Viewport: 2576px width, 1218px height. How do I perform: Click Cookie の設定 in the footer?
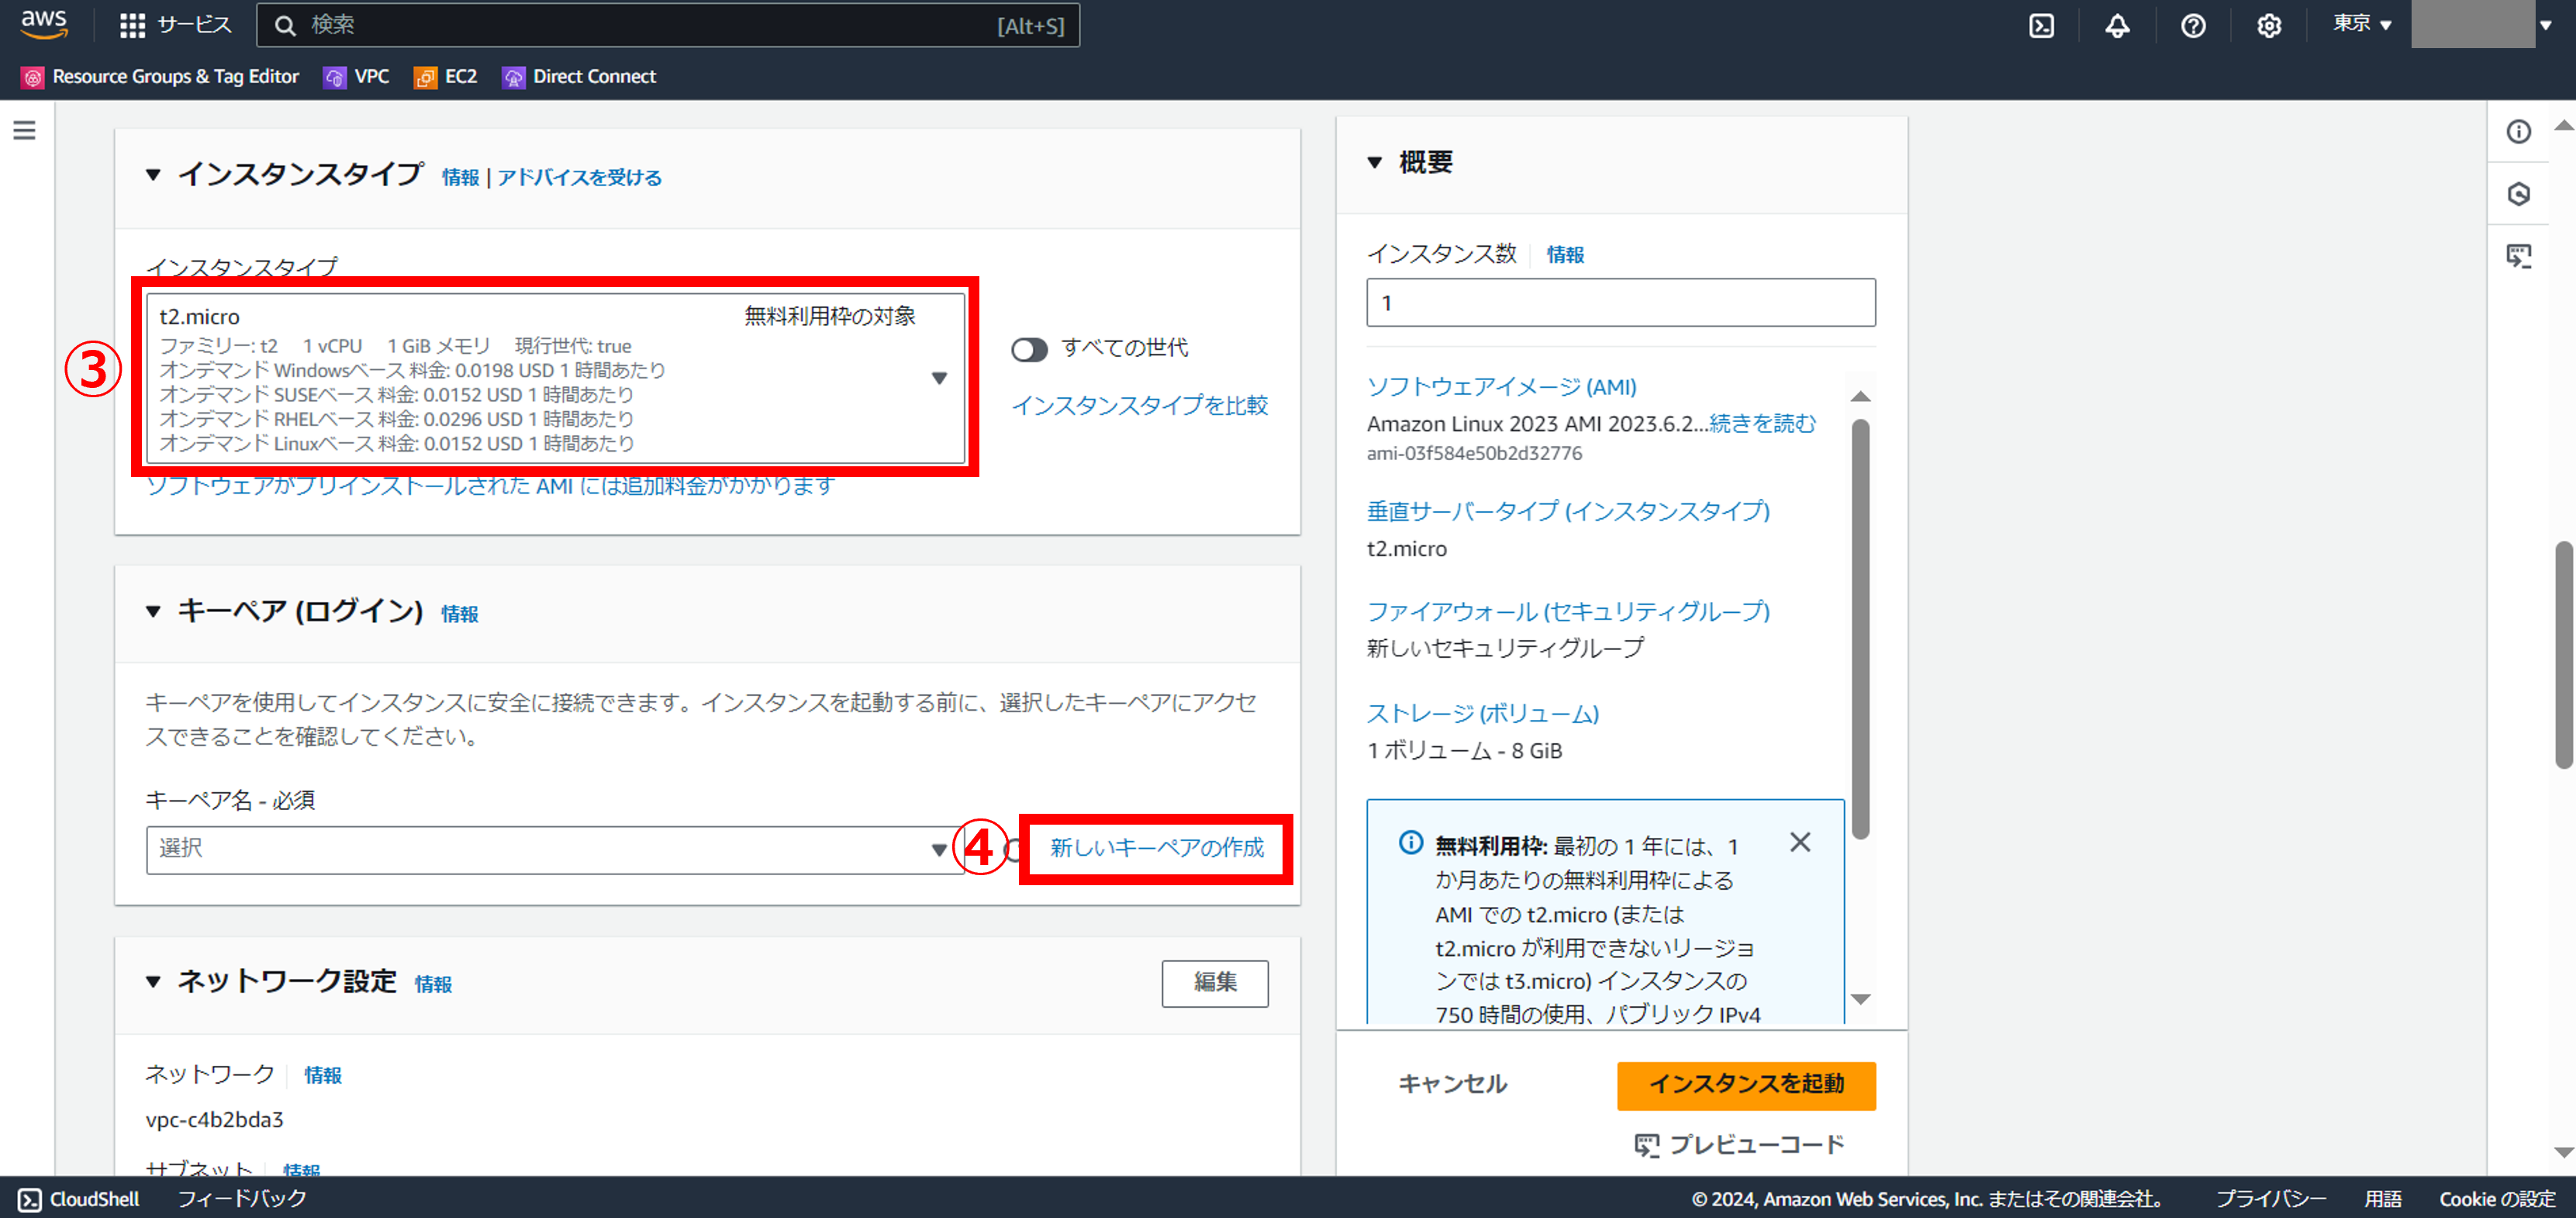click(2497, 1199)
